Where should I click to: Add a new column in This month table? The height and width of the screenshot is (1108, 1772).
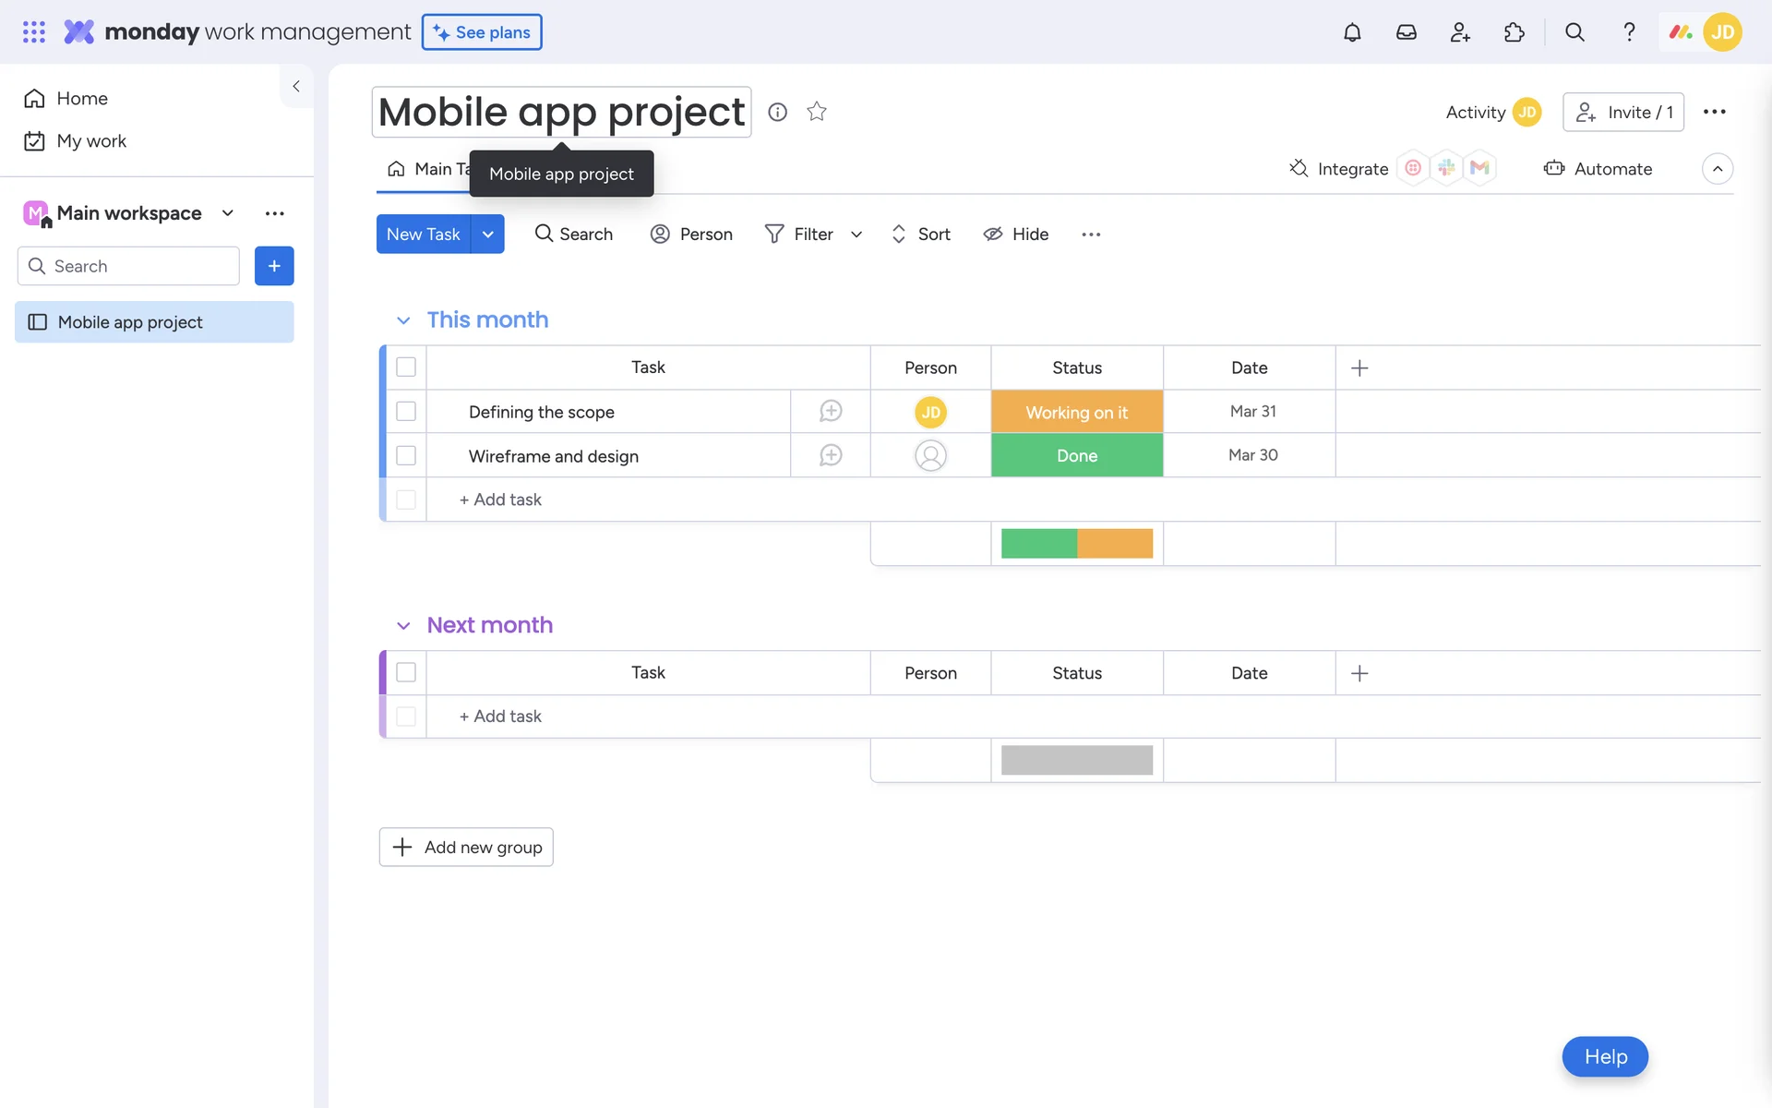[x=1359, y=367]
